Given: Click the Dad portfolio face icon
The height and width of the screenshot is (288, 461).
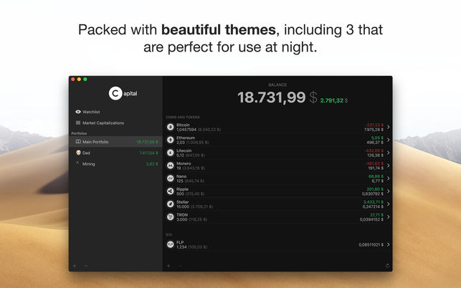Looking at the screenshot, I should [x=78, y=153].
